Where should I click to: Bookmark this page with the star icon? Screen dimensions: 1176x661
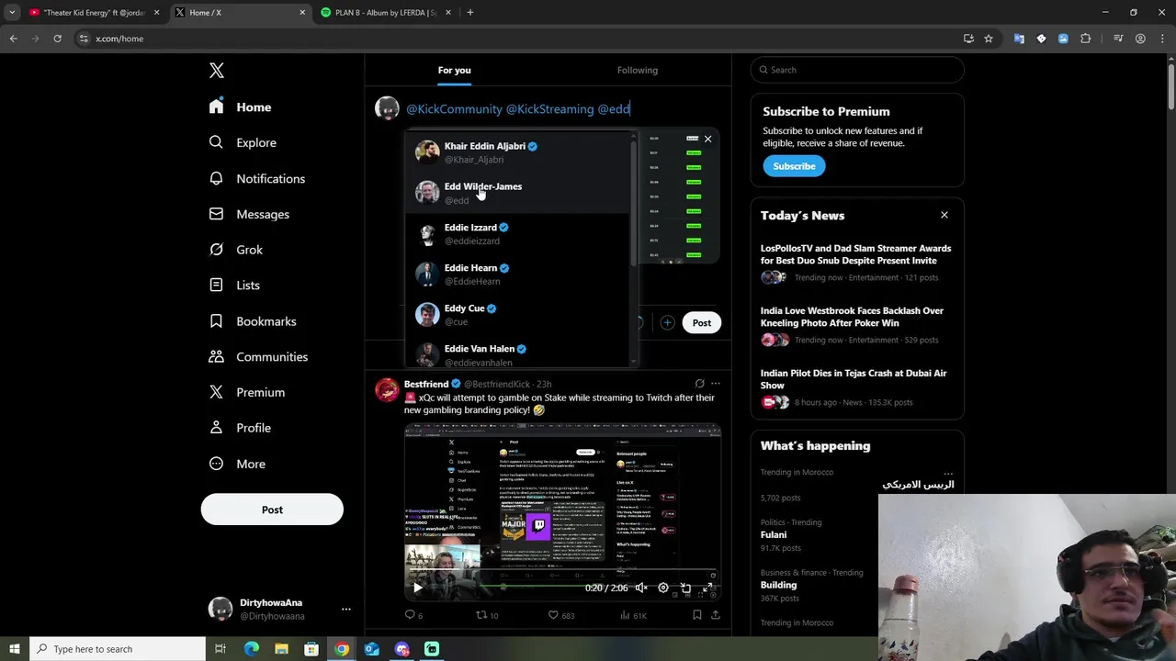click(x=989, y=39)
